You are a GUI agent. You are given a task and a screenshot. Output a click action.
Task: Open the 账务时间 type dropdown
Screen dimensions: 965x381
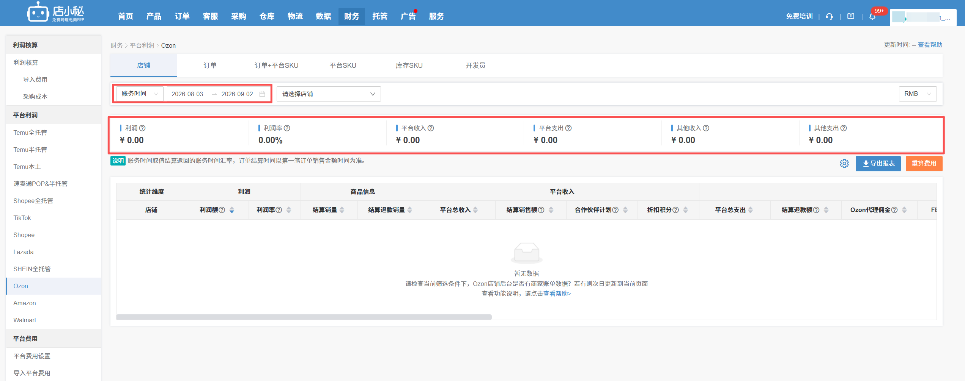pos(140,94)
